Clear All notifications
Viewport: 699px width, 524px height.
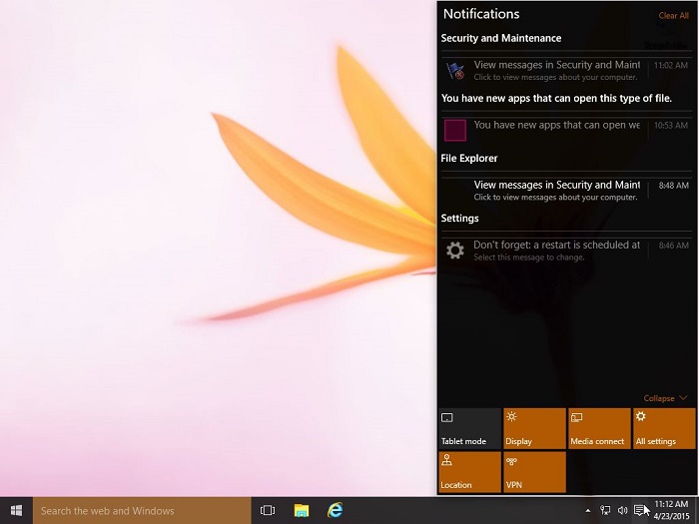674,16
